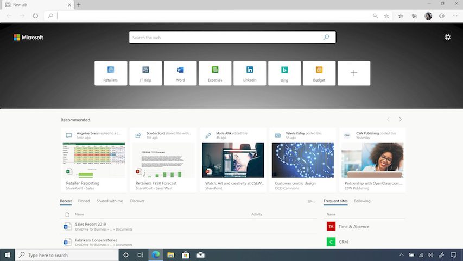Open the Bing quick link tile
This screenshot has width=463, height=261.
coord(284,73)
